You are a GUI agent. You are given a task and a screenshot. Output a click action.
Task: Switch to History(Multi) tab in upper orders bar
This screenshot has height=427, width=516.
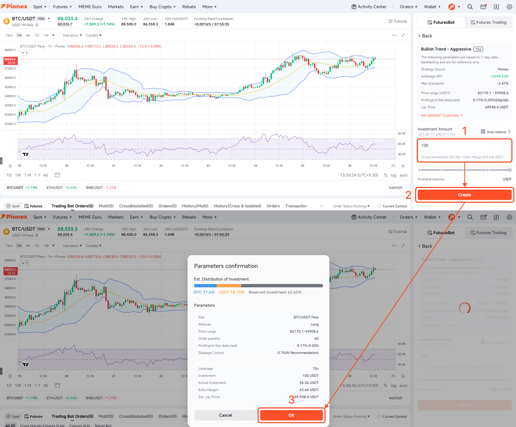[x=195, y=206]
